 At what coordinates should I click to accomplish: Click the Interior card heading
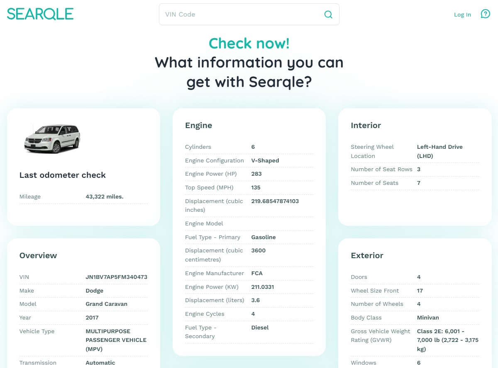(x=366, y=125)
